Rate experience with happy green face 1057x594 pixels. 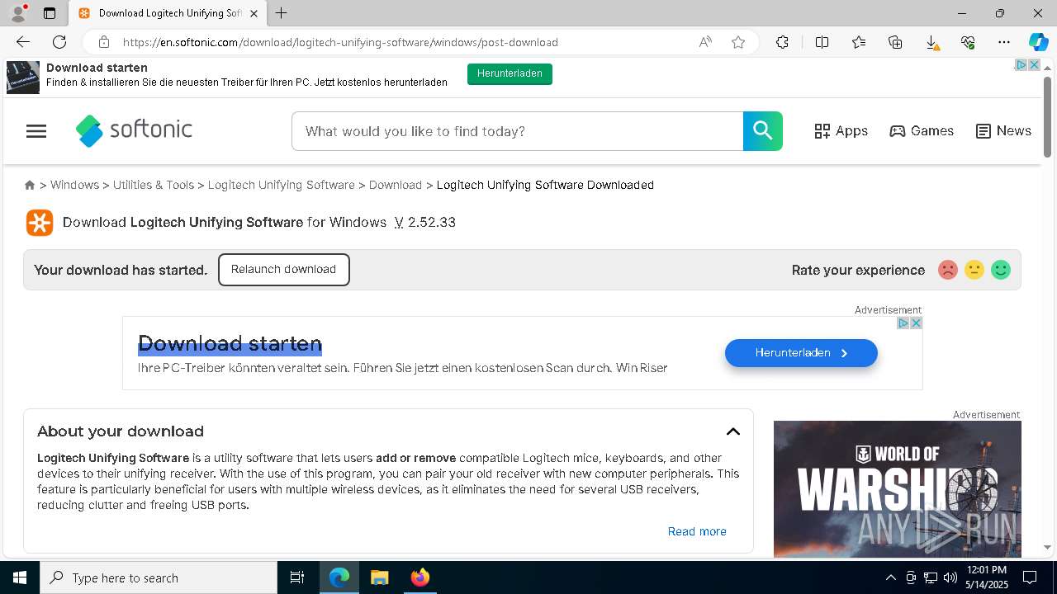click(x=1001, y=270)
